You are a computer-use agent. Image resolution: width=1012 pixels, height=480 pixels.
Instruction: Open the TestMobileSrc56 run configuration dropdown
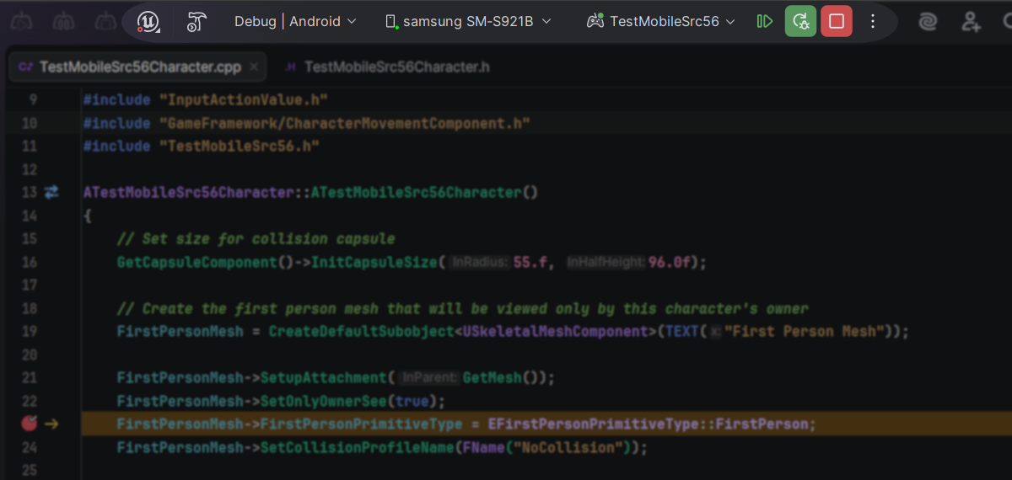click(662, 21)
